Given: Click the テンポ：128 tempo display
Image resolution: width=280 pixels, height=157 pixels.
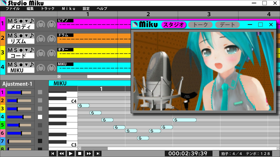Looking at the screenshot, I should click(258, 154).
